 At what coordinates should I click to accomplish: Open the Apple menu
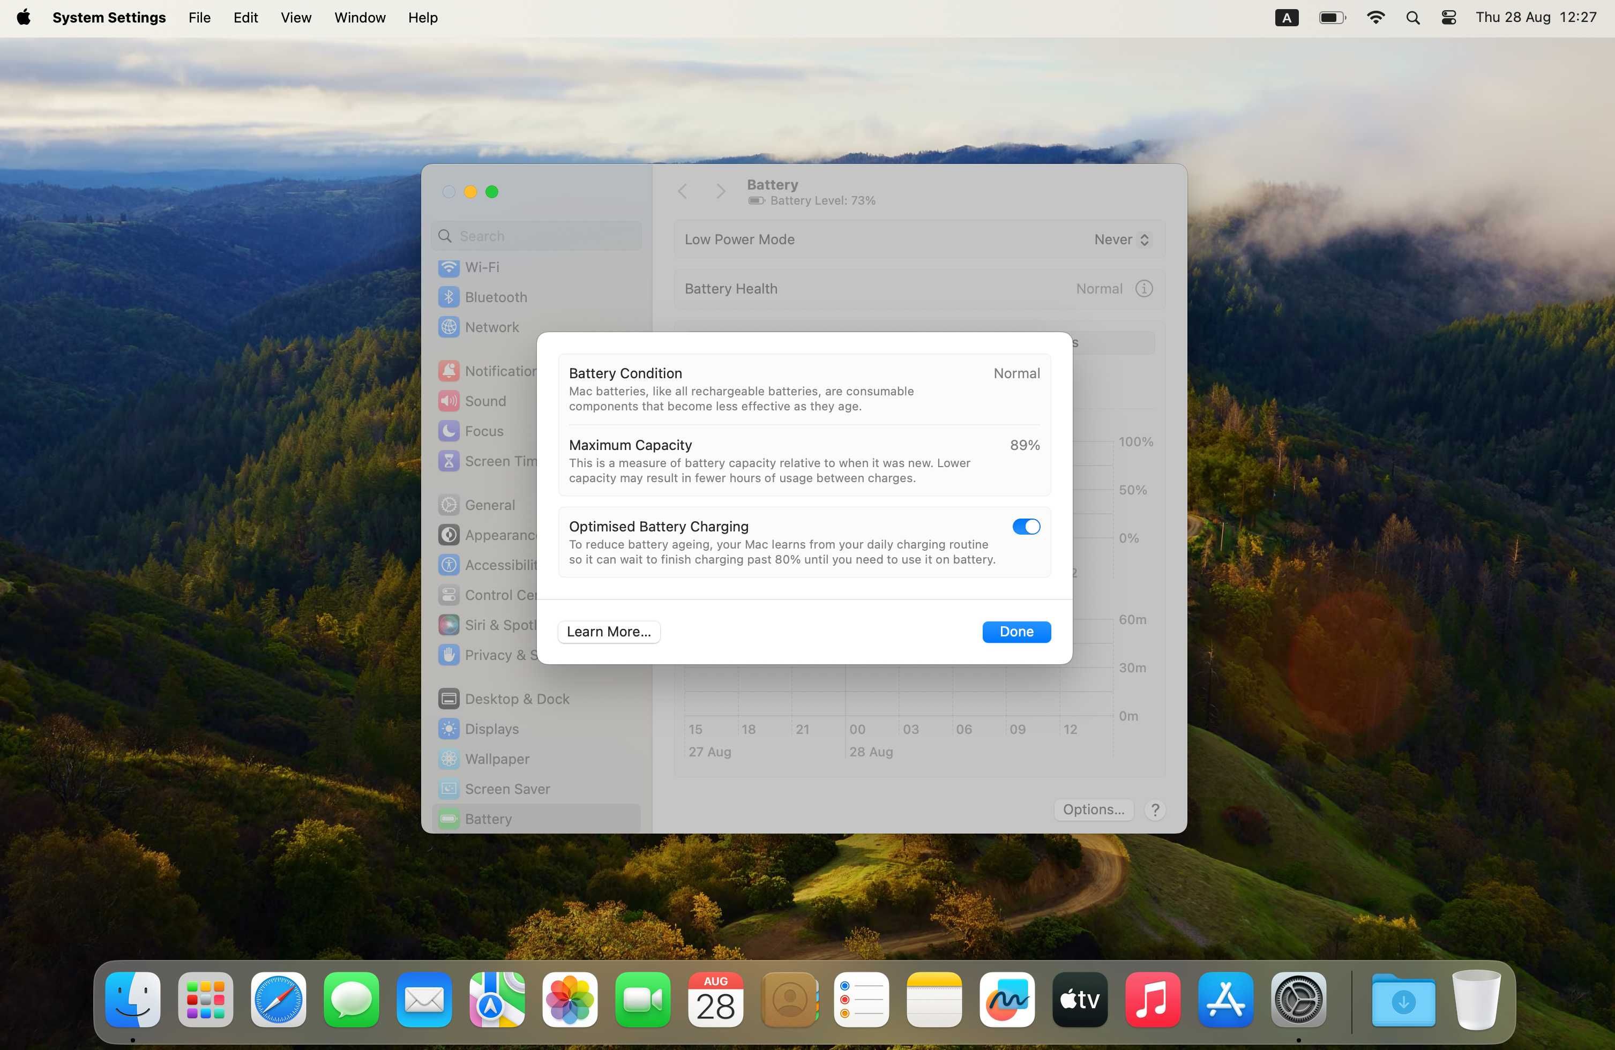[24, 18]
